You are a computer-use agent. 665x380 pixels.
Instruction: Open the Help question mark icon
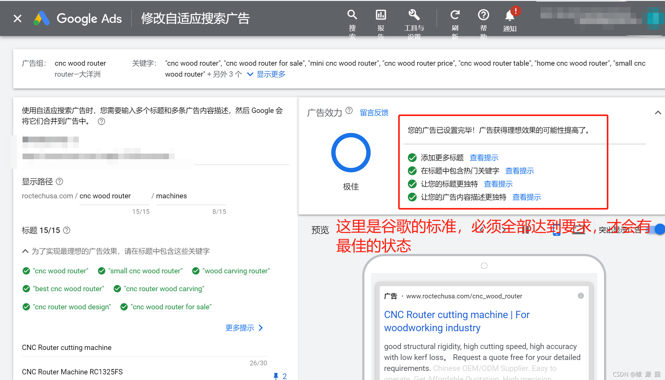[x=483, y=15]
